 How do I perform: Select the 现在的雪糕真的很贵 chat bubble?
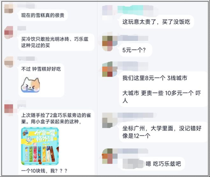pos(43,15)
